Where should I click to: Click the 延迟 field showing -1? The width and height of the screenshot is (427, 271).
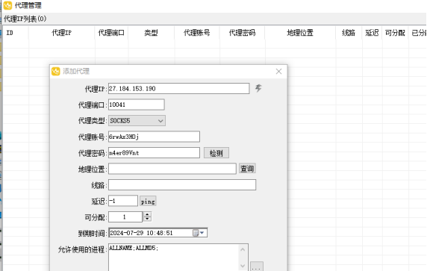coord(123,201)
